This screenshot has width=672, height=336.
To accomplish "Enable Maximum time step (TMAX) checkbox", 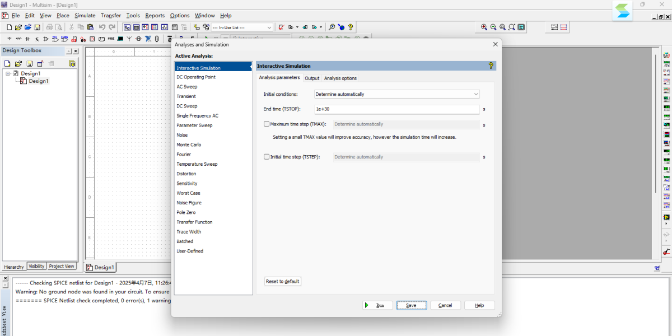I will click(x=267, y=124).
